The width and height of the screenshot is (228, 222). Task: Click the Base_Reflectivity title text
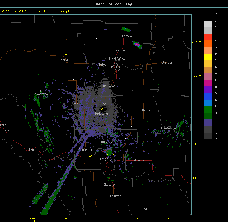point(114,4)
